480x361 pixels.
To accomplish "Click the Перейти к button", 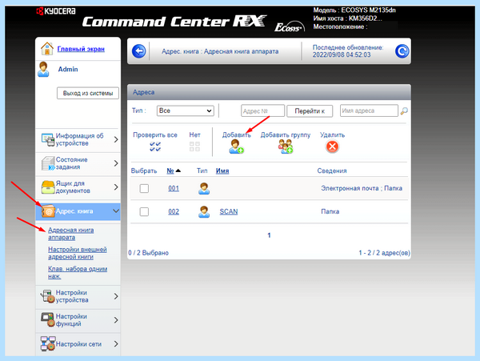I will 310,110.
